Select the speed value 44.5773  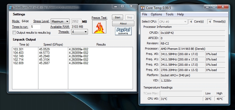[x=44, y=53]
